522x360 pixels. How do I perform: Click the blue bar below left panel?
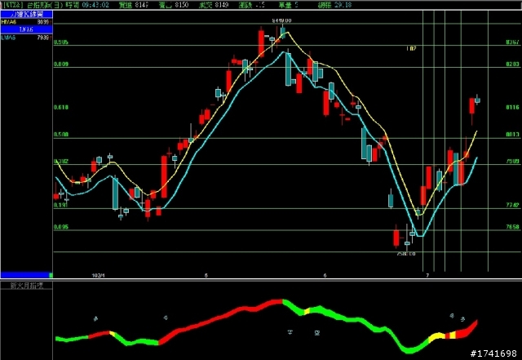tap(25, 275)
